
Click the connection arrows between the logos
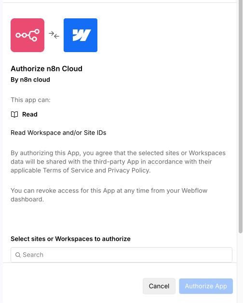click(x=54, y=35)
